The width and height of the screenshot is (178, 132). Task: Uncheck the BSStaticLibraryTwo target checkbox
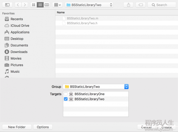66,99
